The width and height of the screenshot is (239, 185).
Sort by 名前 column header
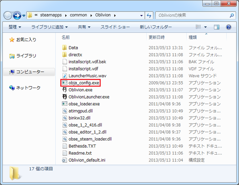tap(65, 37)
